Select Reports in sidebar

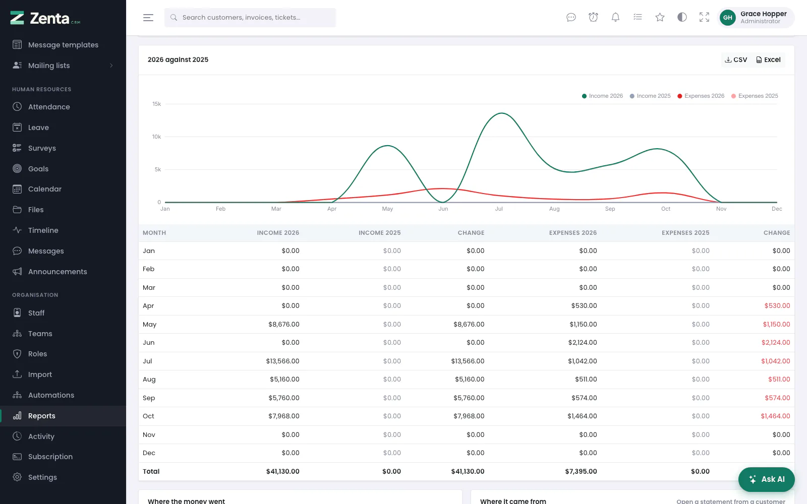pos(63,416)
